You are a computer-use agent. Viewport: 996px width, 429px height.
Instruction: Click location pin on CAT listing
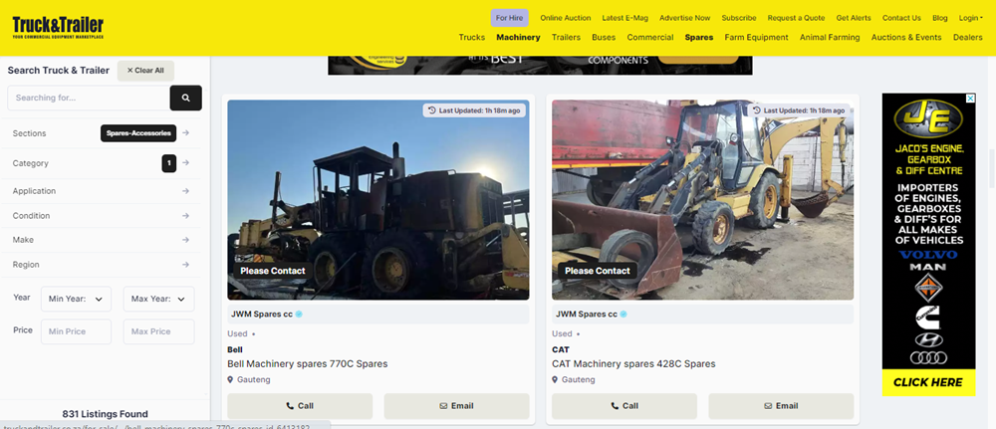pos(555,379)
